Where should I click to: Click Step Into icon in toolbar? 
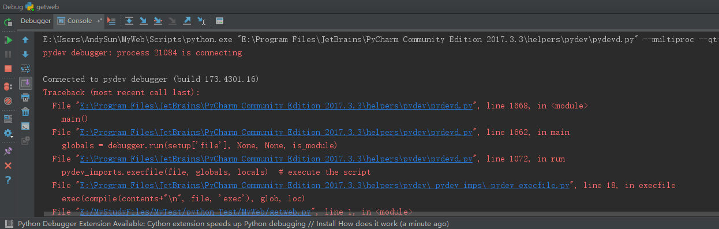pos(144,21)
